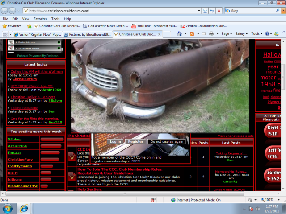Image resolution: width=286 pixels, height=214 pixels.
Task: Click the Read Mail icon
Action: tap(204, 34)
